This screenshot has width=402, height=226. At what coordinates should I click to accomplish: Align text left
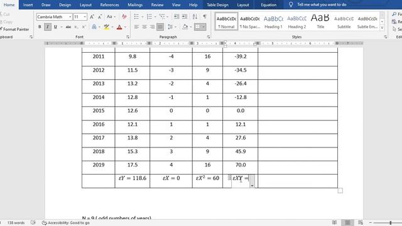(x=137, y=27)
